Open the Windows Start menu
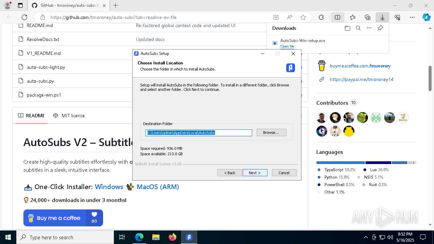 (x=8, y=237)
